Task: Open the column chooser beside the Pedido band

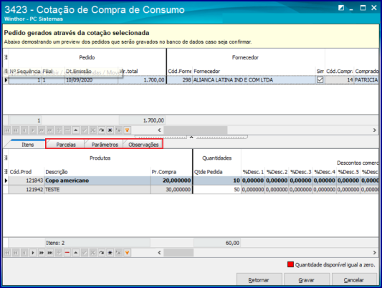Action: point(6,57)
